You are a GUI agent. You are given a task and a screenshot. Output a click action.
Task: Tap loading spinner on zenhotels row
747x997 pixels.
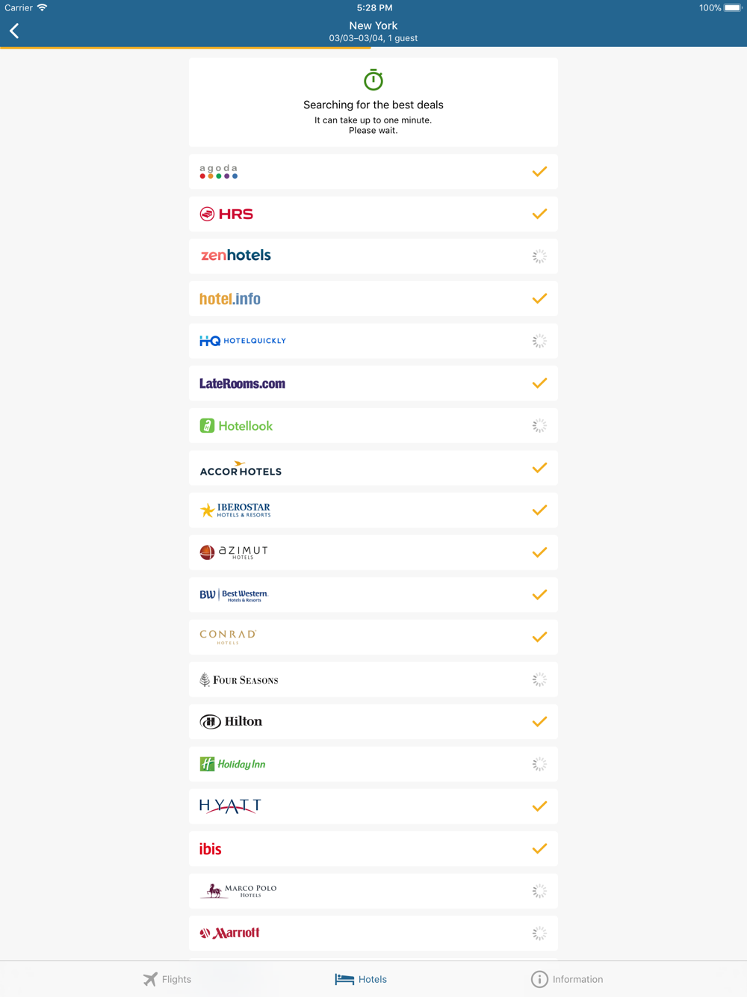tap(539, 256)
